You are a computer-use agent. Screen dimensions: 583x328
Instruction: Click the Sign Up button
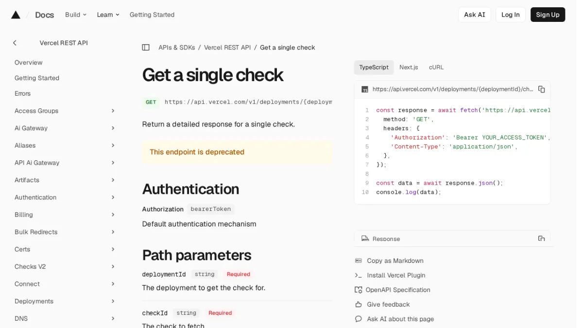point(548,15)
